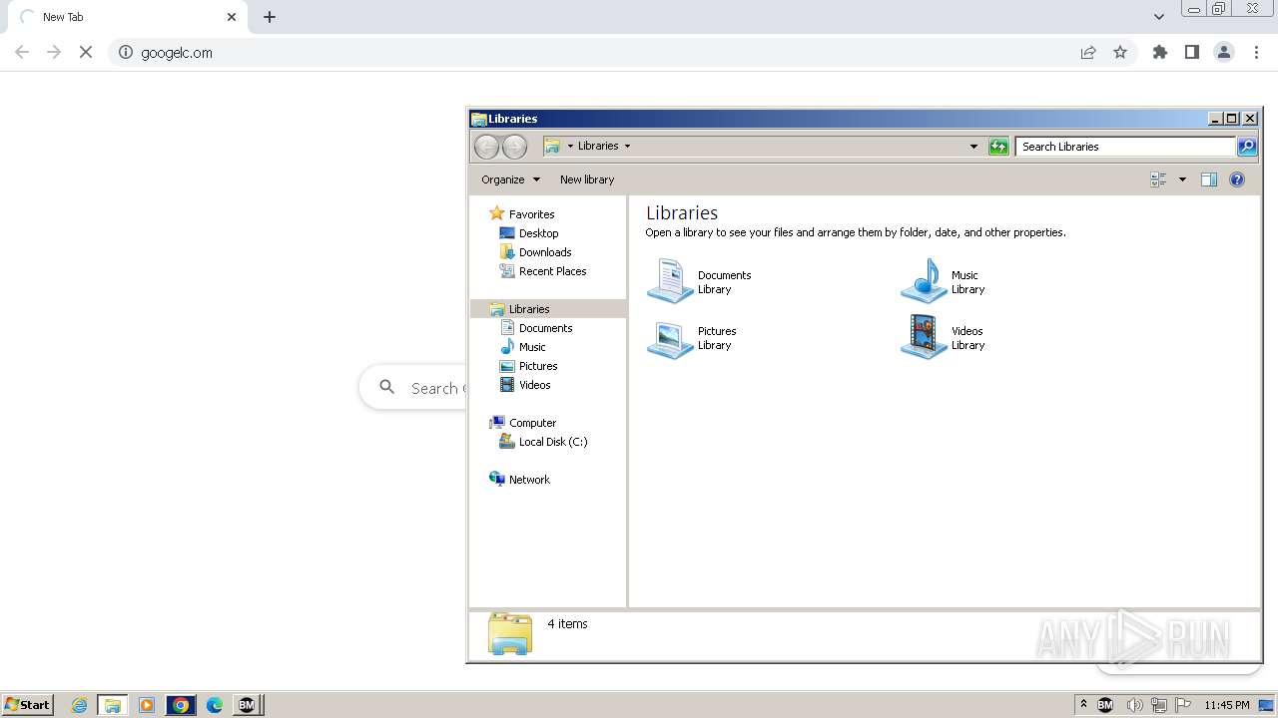Show hidden tray icons arrow

(x=1083, y=705)
